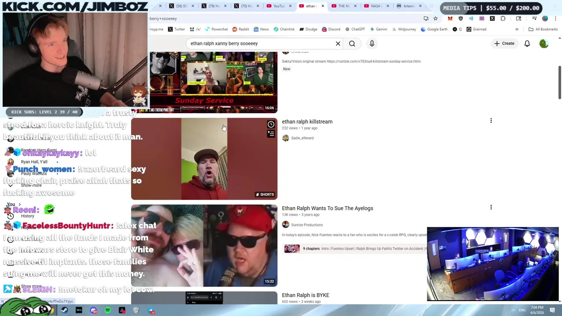Open the Twitter bookmark

pos(176,29)
